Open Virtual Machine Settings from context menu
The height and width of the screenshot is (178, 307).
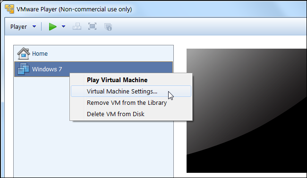131,91
